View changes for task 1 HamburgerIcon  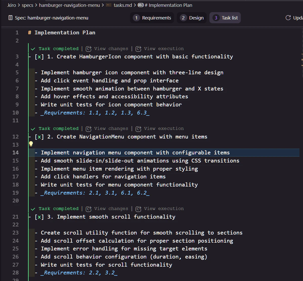coord(111,49)
